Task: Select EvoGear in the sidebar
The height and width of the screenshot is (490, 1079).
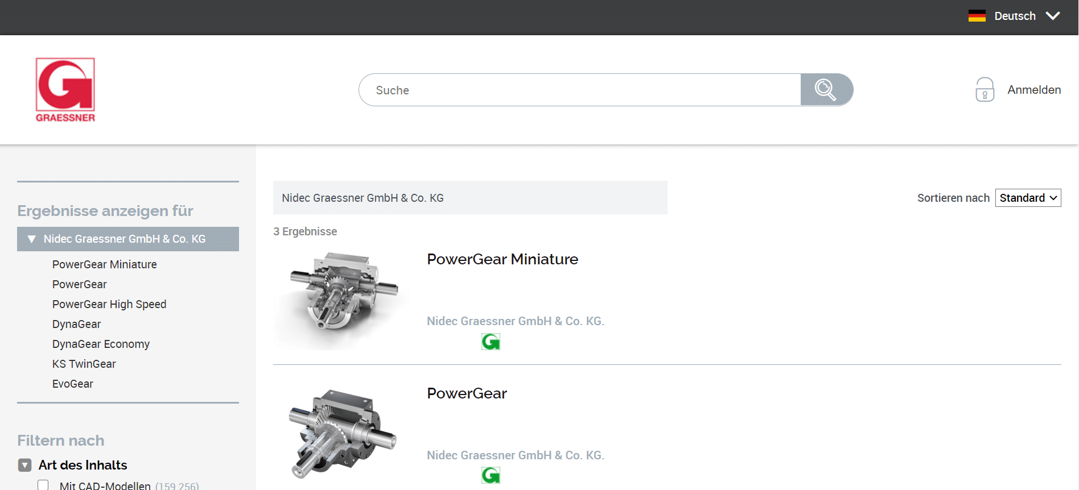Action: coord(72,384)
